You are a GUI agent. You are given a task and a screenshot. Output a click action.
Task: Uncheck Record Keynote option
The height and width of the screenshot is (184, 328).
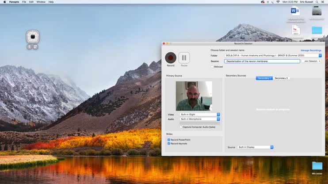pos(169,143)
